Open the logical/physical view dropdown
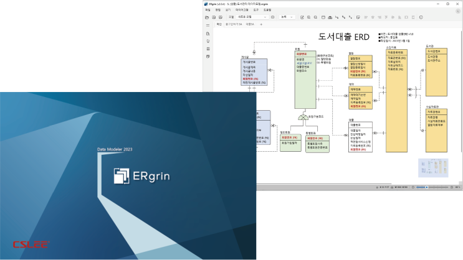 point(287,17)
